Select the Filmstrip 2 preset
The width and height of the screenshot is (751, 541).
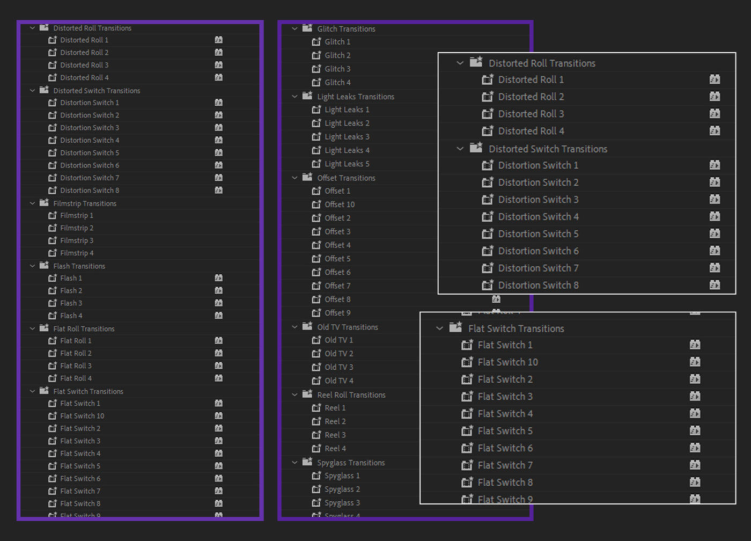pos(77,228)
